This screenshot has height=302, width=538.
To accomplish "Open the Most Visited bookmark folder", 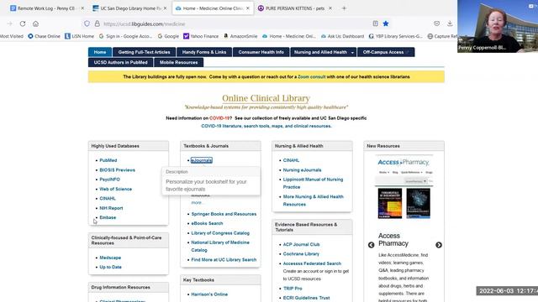I will (12, 36).
